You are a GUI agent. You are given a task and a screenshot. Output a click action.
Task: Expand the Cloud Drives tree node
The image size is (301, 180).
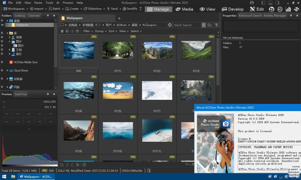tap(7, 70)
